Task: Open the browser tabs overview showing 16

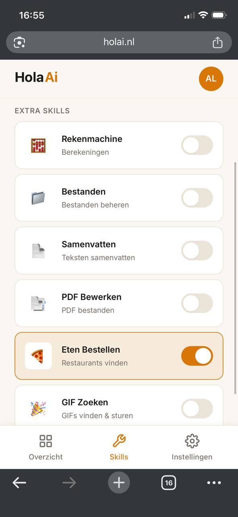Action: click(169, 482)
